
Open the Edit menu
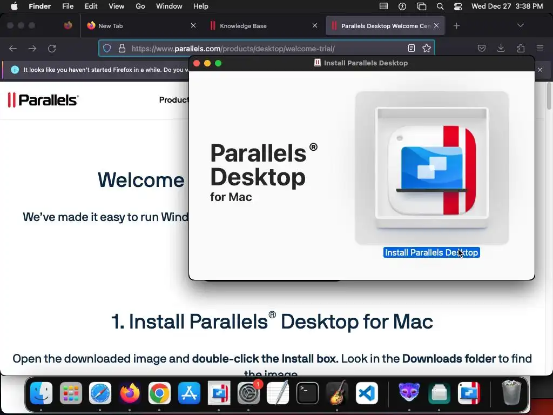point(91,6)
